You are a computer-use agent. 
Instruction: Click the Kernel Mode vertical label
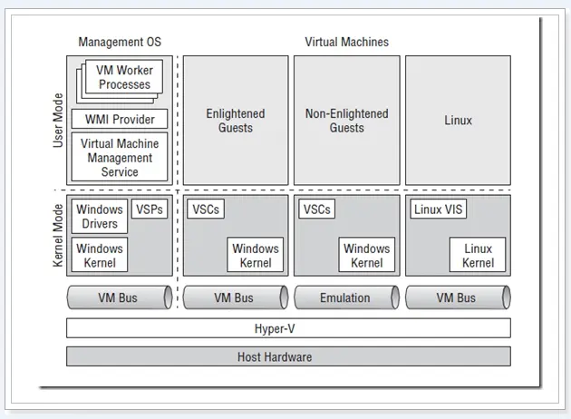[58, 236]
